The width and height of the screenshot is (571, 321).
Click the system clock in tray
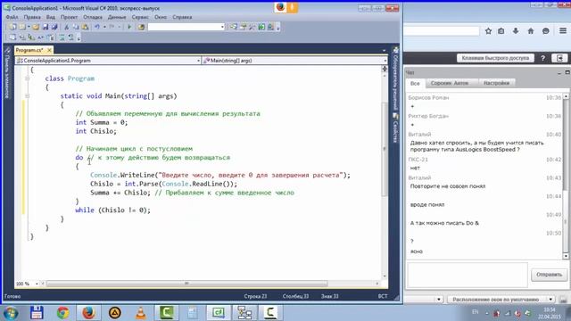point(550,313)
